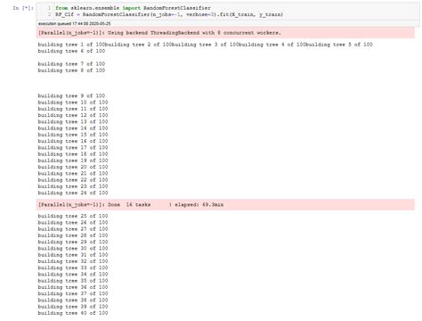Focus the 'building tree 34 of 100' line
Screen dimensions: 422x321
click(73, 275)
